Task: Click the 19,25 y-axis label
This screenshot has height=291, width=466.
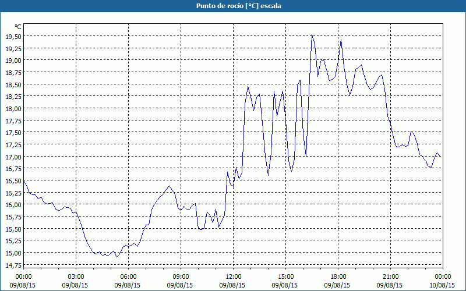Action: coord(13,48)
